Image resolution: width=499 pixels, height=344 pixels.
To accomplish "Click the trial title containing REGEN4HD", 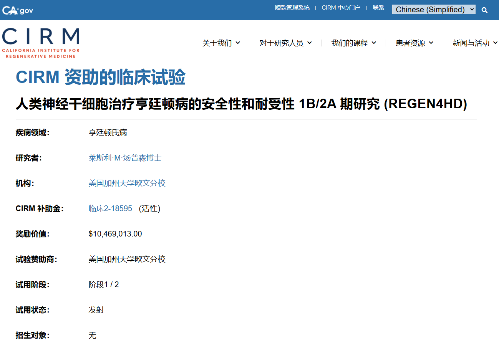I will tap(241, 104).
